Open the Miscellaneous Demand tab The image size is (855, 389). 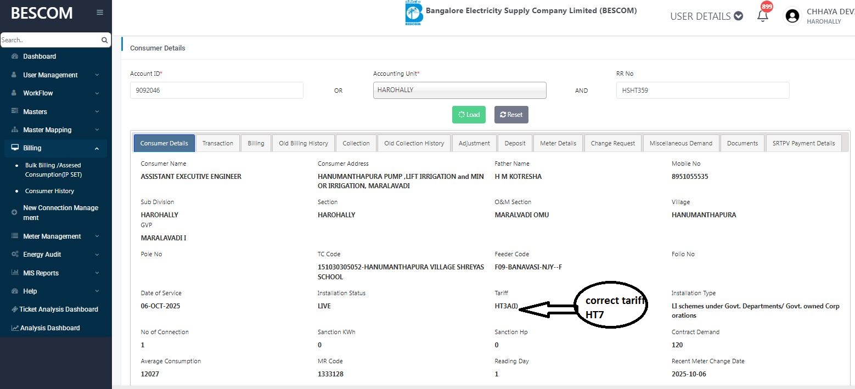[681, 143]
